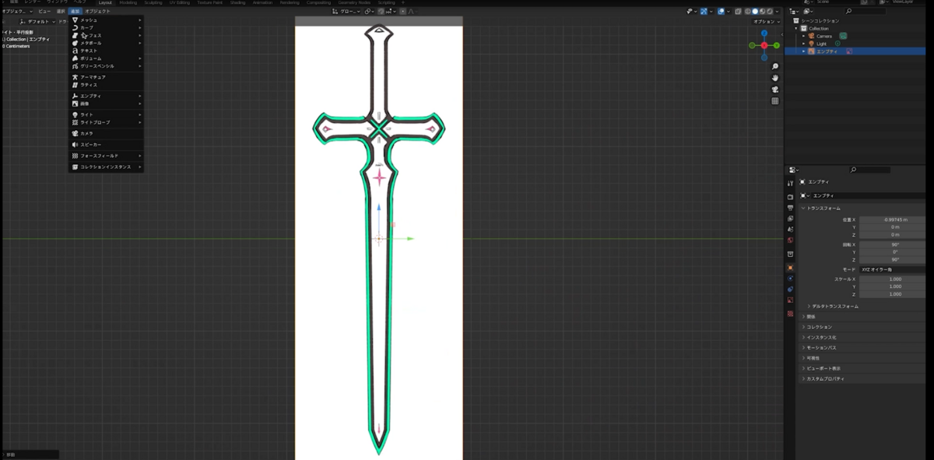Screen dimensions: 934x460
Task: Switch to the Modeling workspace tab
Action: 128,2
